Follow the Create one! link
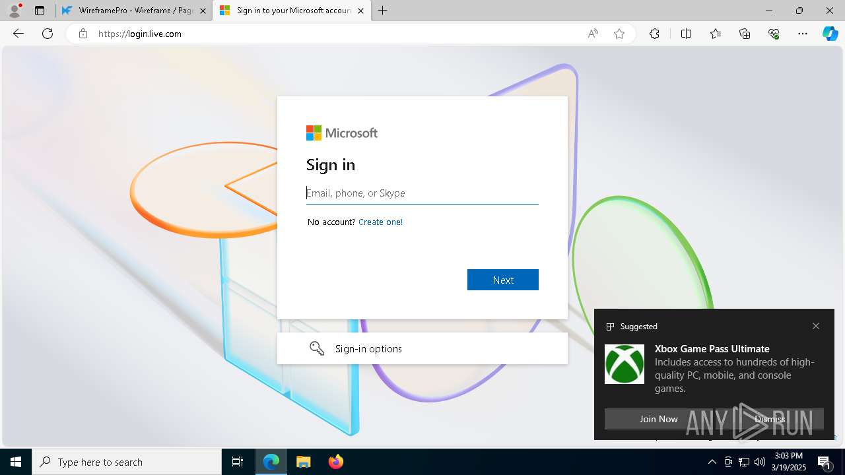This screenshot has width=845, height=475. coord(380,222)
